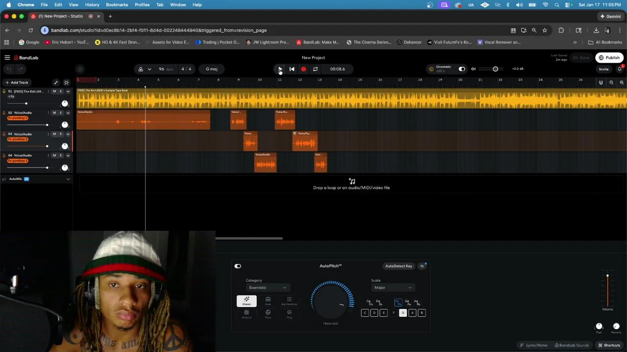Add a new track

17,83
